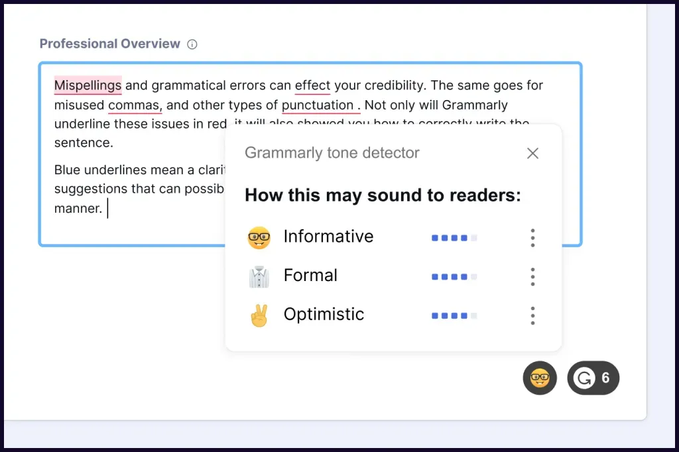Click the Optimistic tone label
This screenshot has width=679, height=452.
tap(324, 314)
